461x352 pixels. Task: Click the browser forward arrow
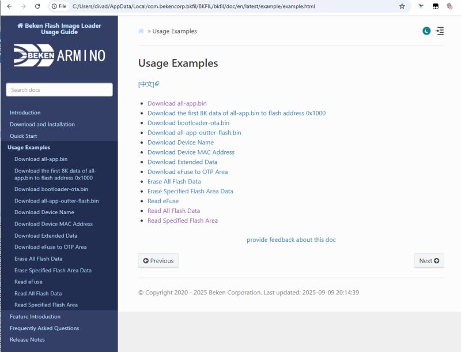(23, 6)
